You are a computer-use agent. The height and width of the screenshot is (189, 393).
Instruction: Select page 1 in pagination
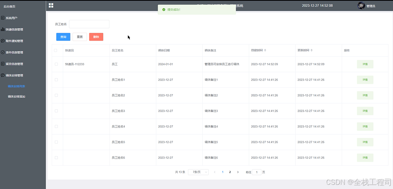click(223, 172)
